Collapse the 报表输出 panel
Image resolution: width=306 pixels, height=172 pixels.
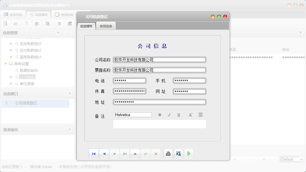[x=70, y=129]
